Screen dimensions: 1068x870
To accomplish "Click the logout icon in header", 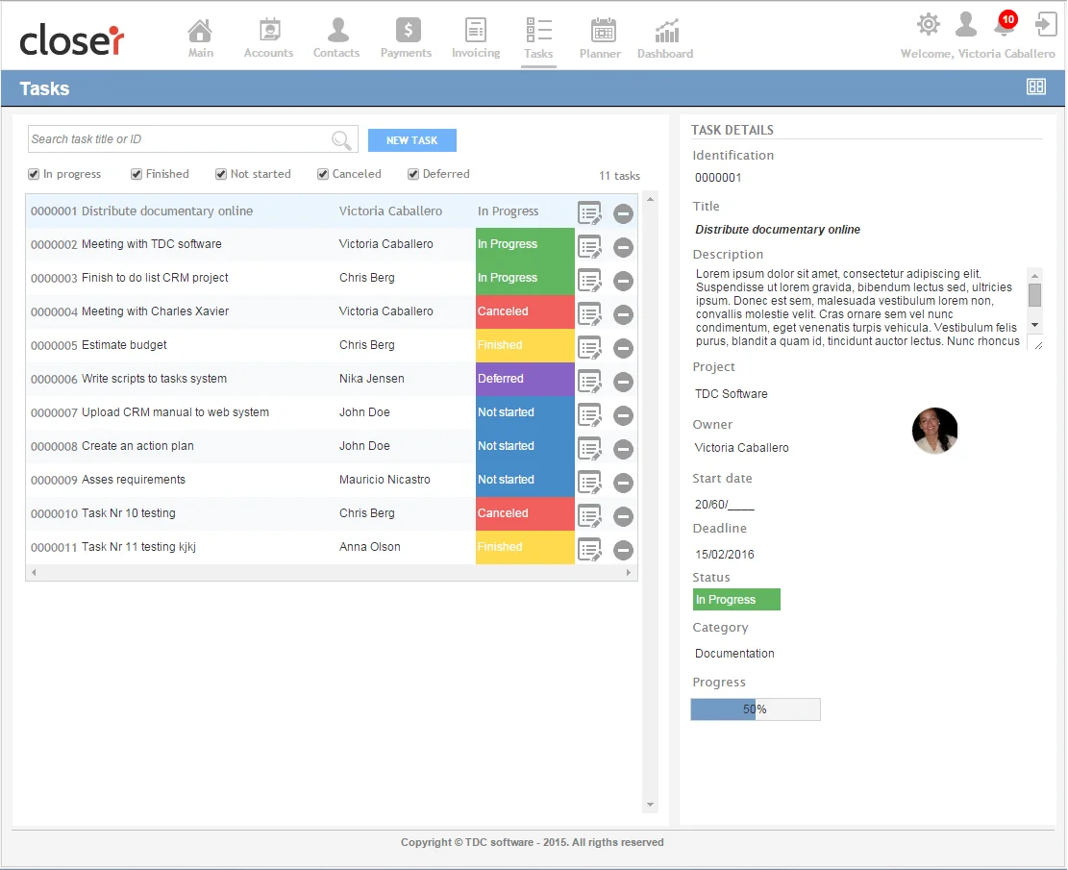I will pyautogui.click(x=1045, y=25).
